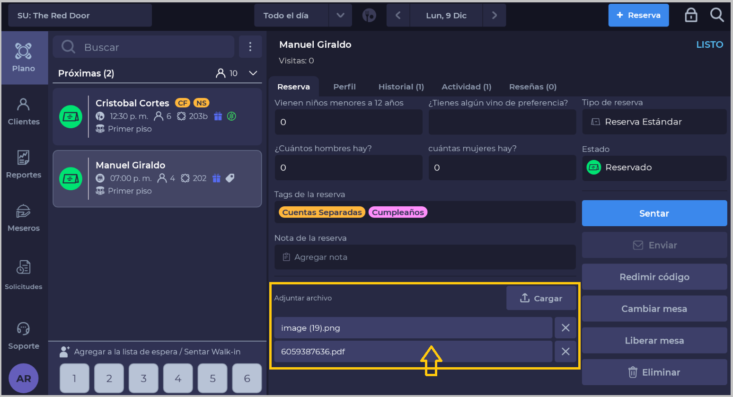Switch to the Perfil tab
733x397 pixels.
tap(344, 87)
